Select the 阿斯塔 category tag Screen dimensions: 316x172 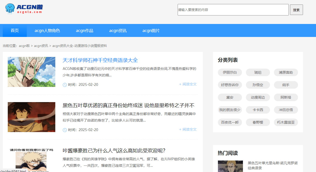(286, 97)
